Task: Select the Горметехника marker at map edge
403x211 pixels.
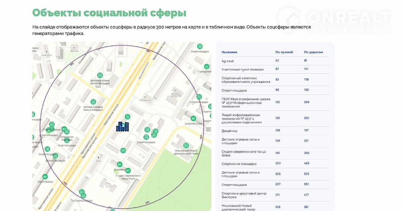Action: [207, 66]
